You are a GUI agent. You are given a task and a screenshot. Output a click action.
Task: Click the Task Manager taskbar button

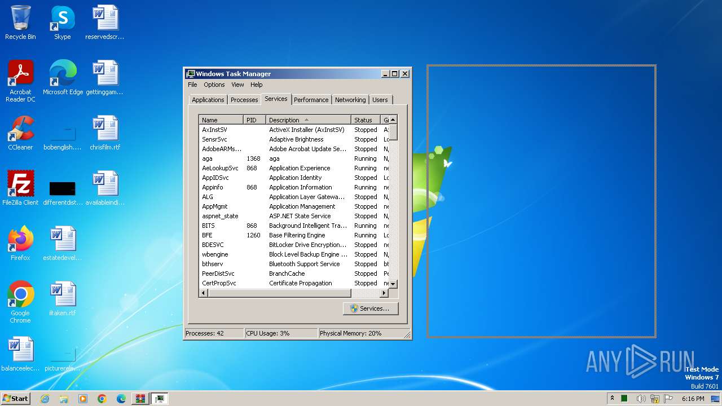pyautogui.click(x=160, y=399)
